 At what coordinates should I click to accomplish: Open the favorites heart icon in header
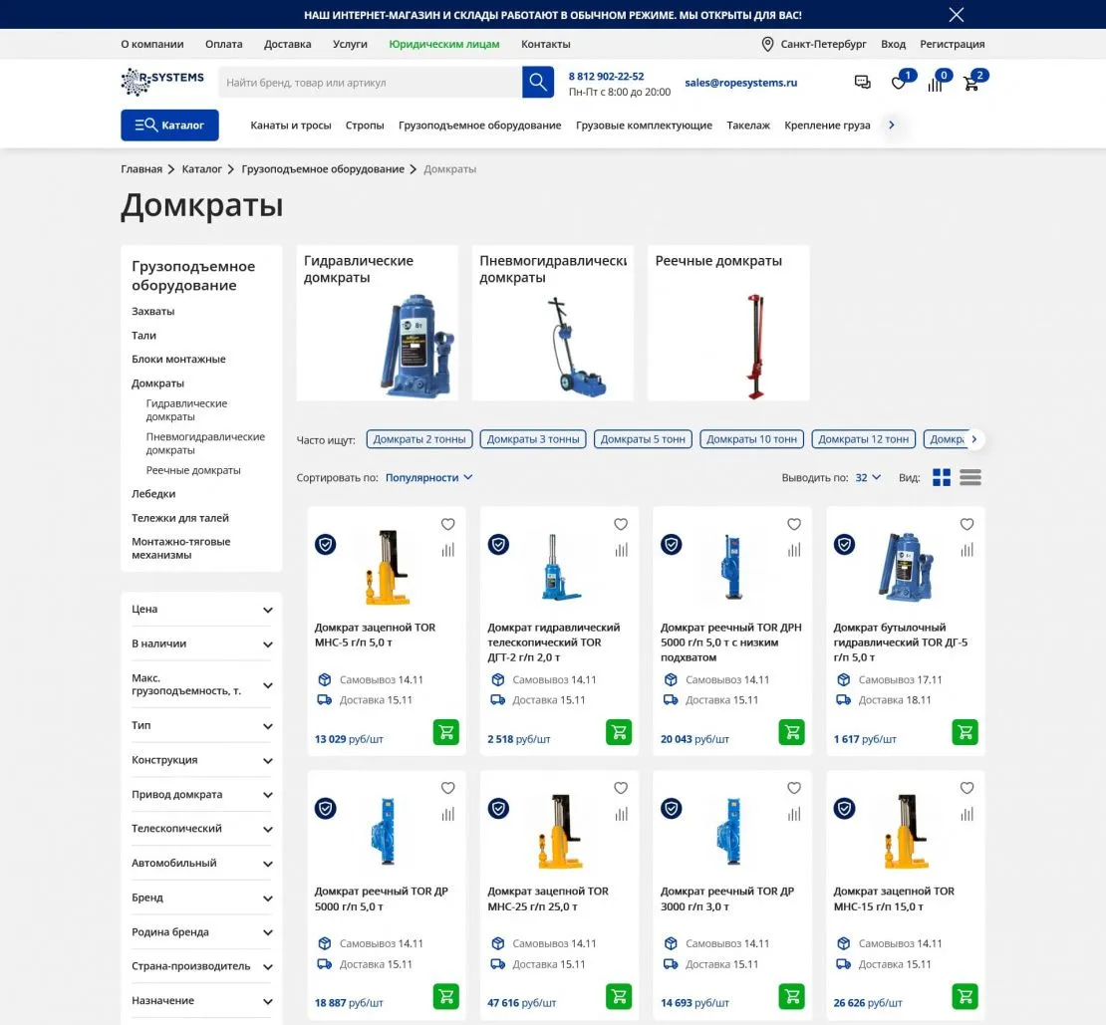[899, 84]
